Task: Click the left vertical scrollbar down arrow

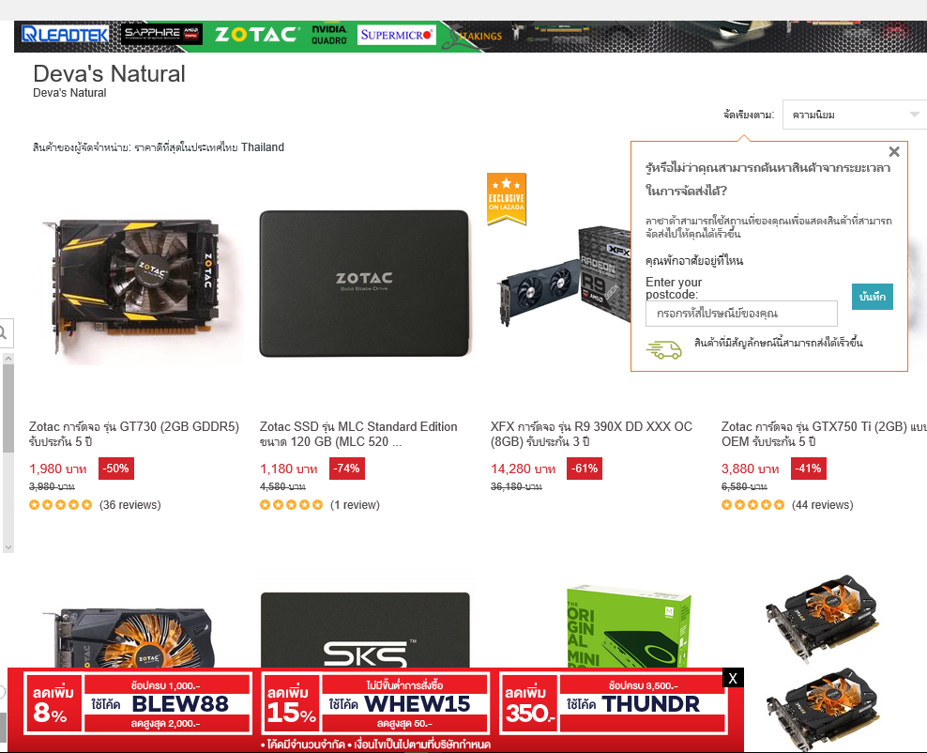Action: (x=8, y=547)
